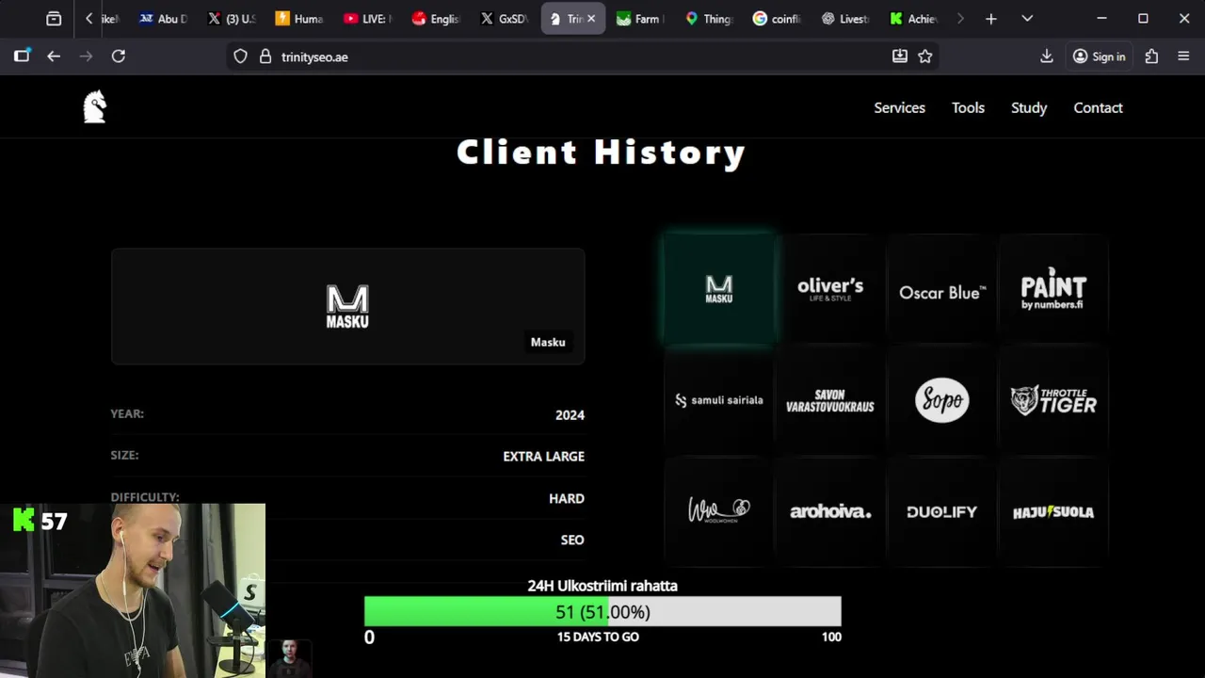
Task: Open the tracking protection shield icon
Action: tap(240, 56)
